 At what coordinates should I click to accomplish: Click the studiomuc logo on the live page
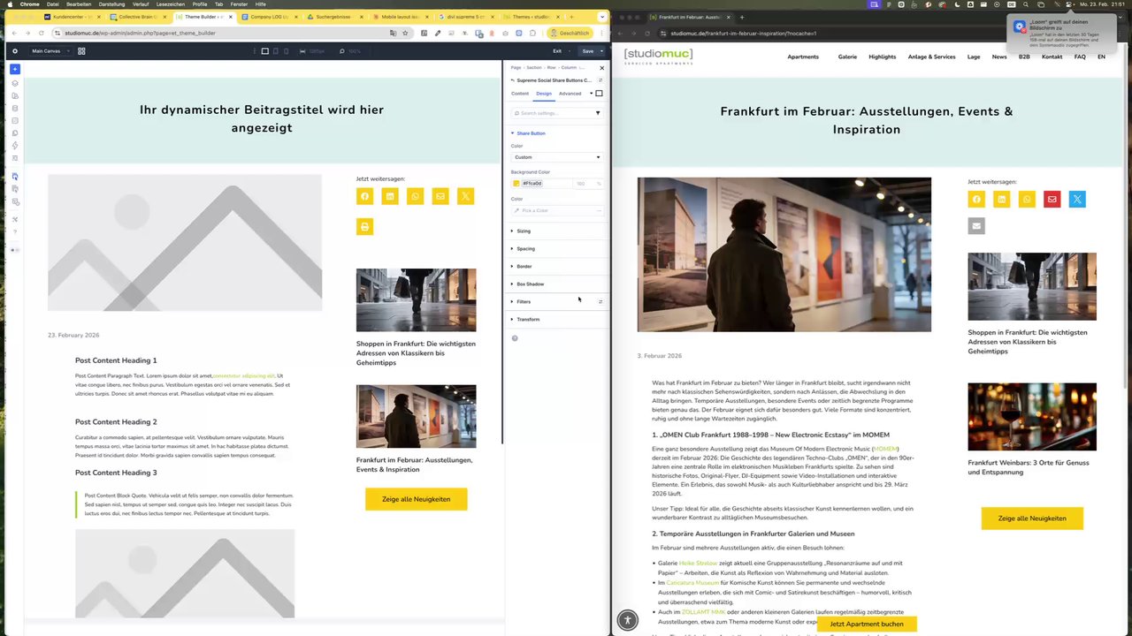pyautogui.click(x=658, y=57)
